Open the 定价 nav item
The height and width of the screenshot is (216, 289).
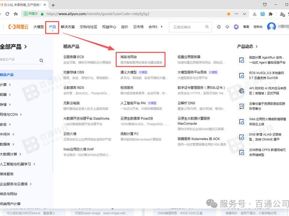[x=125, y=27]
